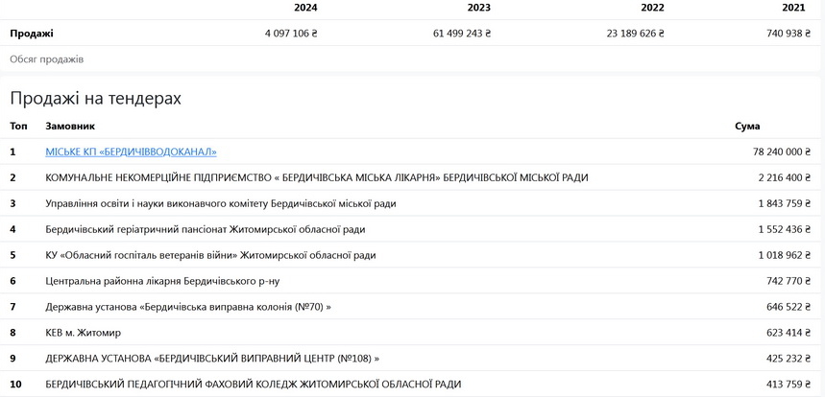Open the МІСЬКЕ КП «БЕРДИЧІВВОДОКАНАЛ» link
Screen dimensions: 825x397
point(131,152)
